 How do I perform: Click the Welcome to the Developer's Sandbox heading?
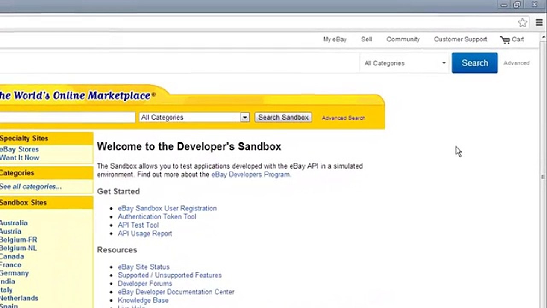click(x=189, y=146)
